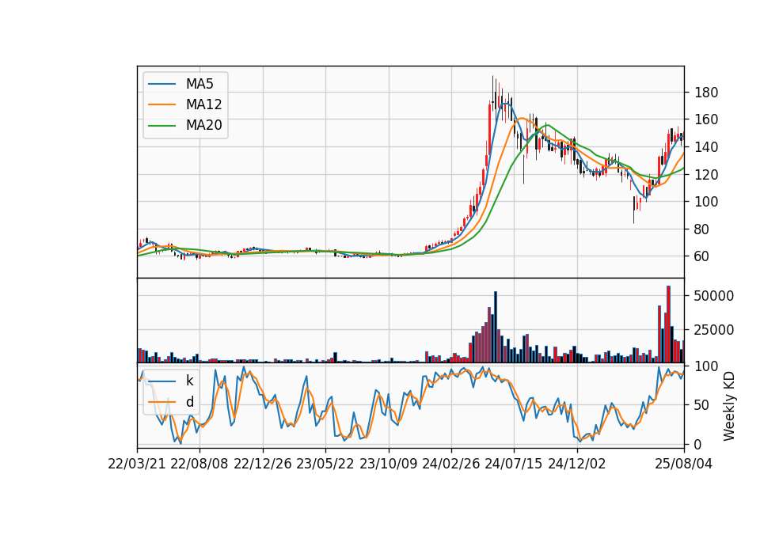Click the tallest dark volume bar in mid-2024
Image resolution: width=760 pixels, height=546 pixels.
496,327
